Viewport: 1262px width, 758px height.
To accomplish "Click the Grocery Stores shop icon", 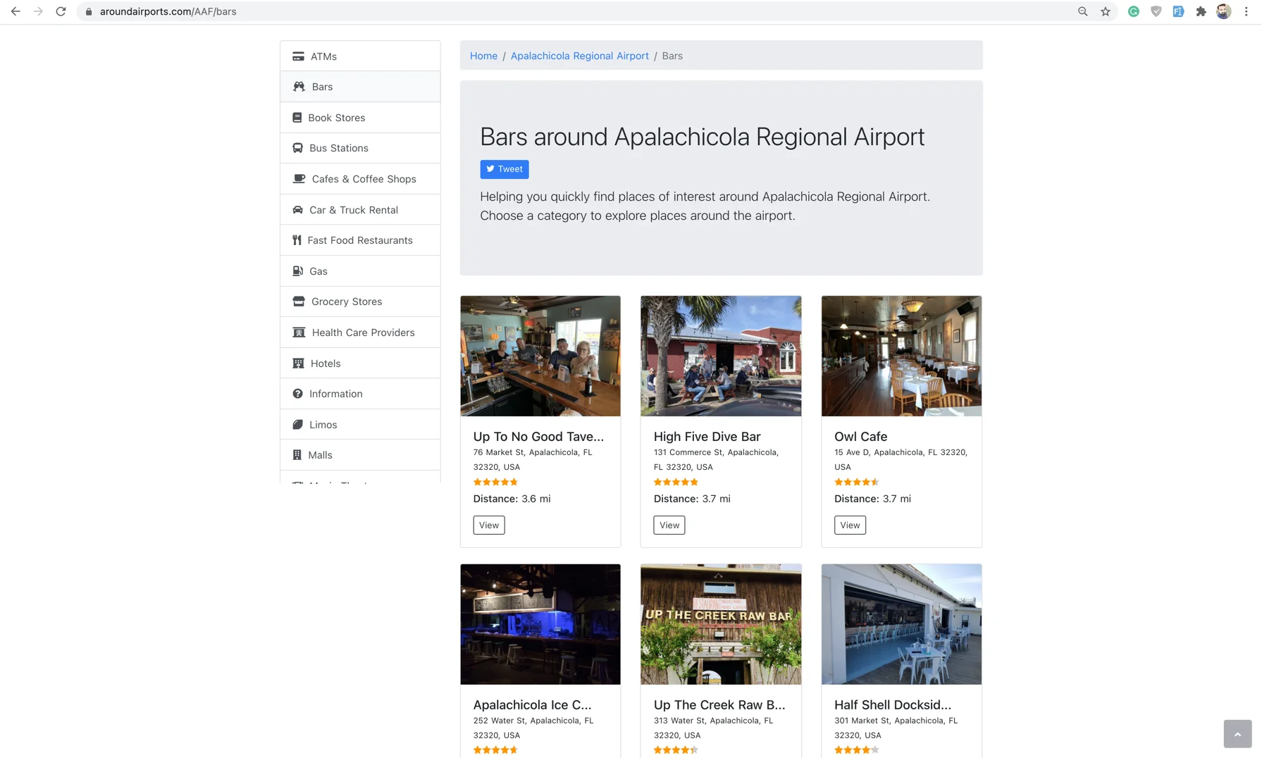I will point(299,302).
